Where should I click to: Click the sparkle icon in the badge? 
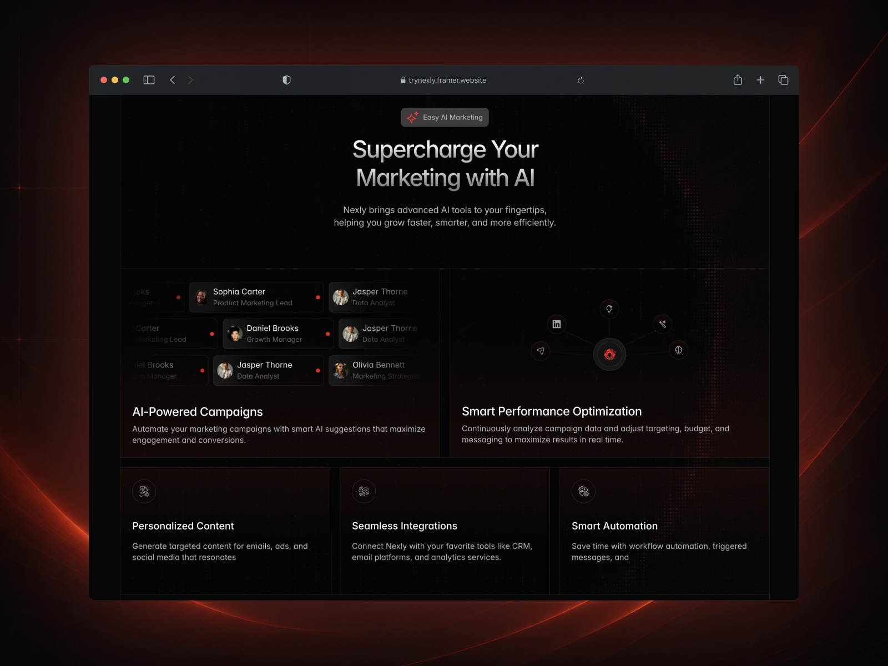(412, 117)
